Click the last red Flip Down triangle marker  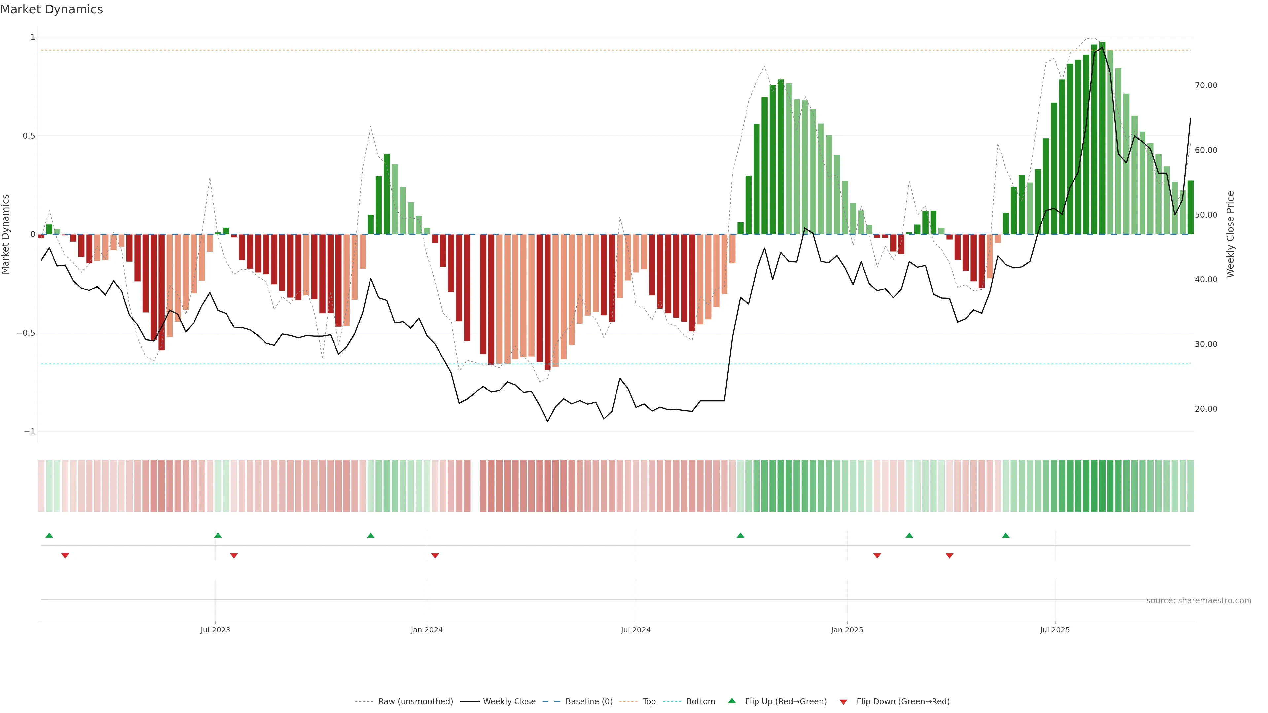tap(950, 556)
